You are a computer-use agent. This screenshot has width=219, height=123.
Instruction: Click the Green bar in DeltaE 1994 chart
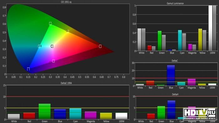tap(44, 111)
